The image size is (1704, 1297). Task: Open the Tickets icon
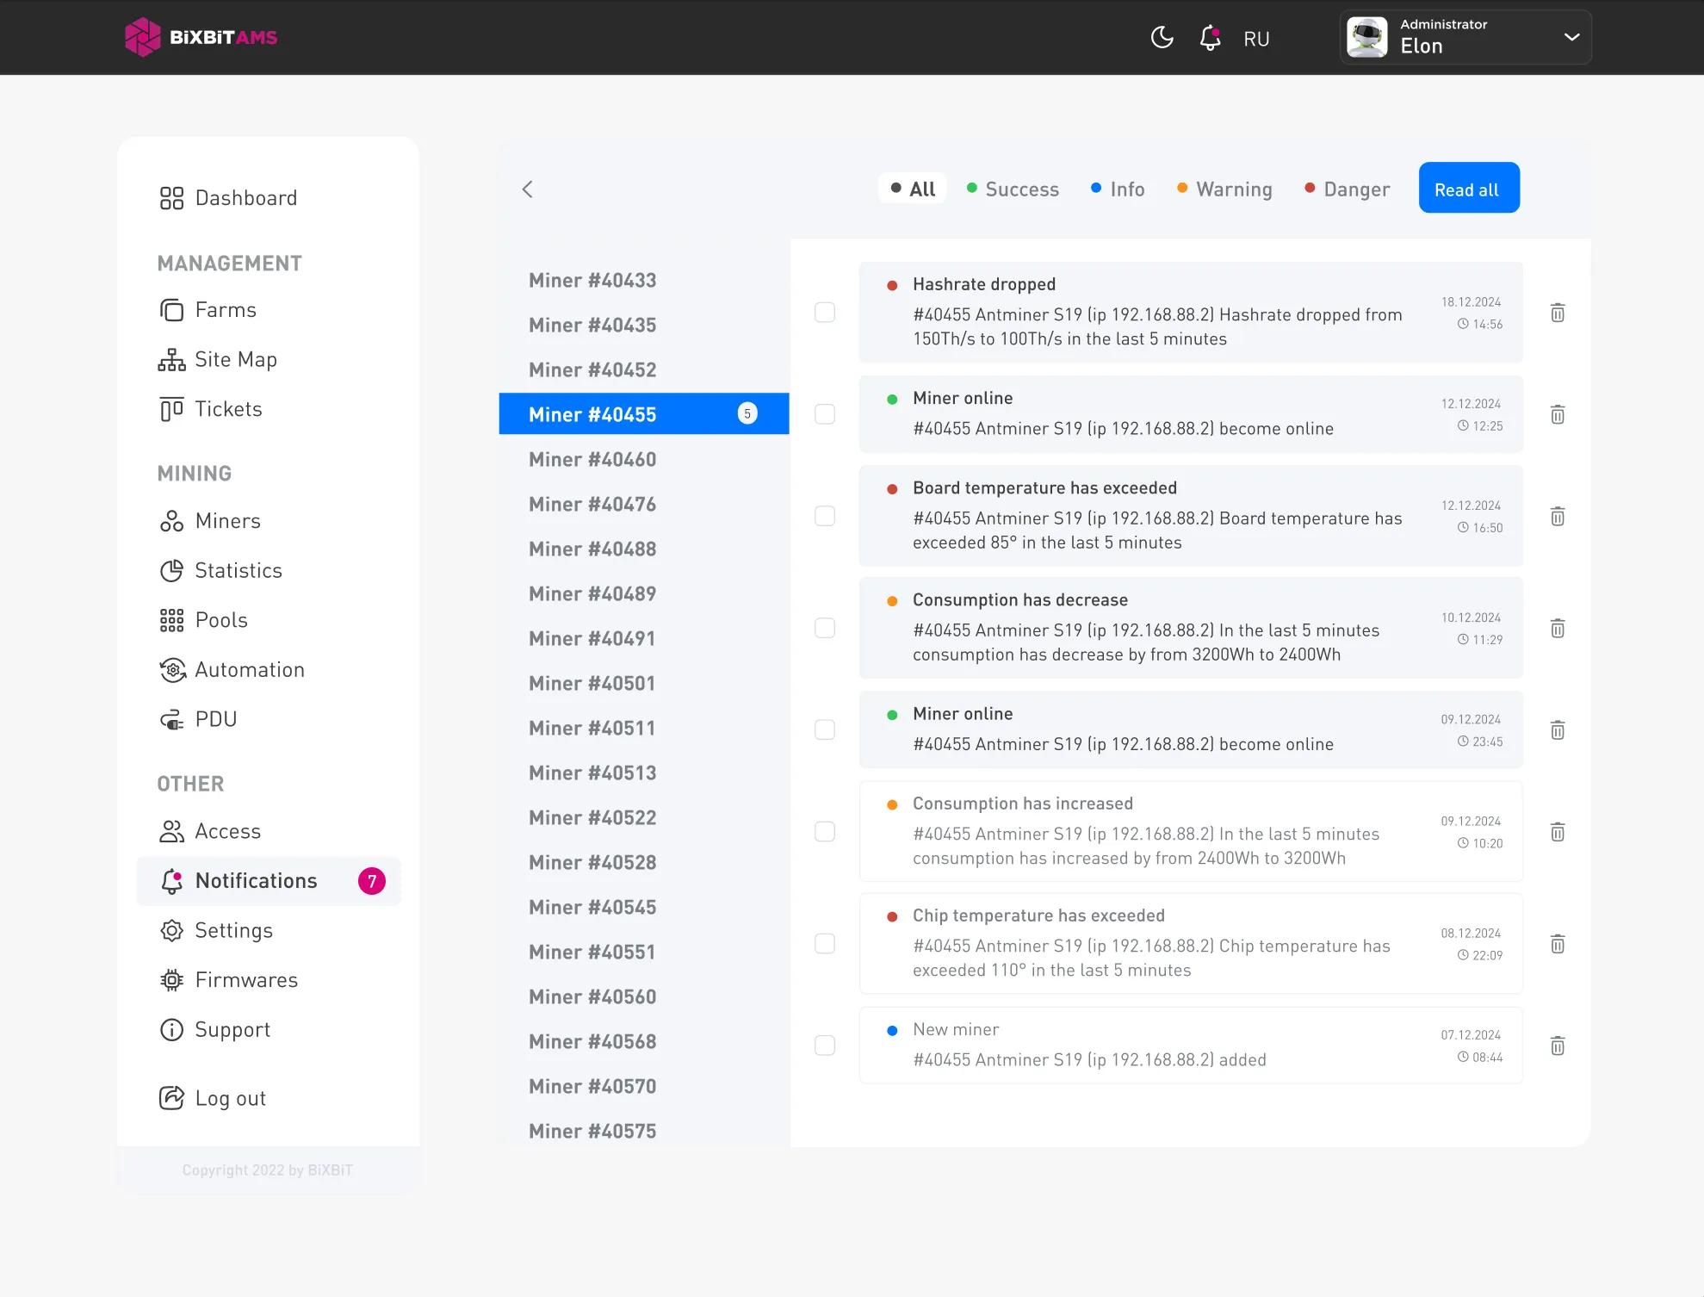[x=171, y=409]
